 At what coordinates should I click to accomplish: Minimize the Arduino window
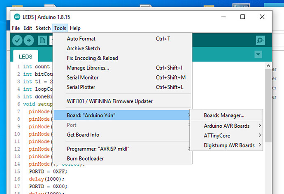(223, 17)
